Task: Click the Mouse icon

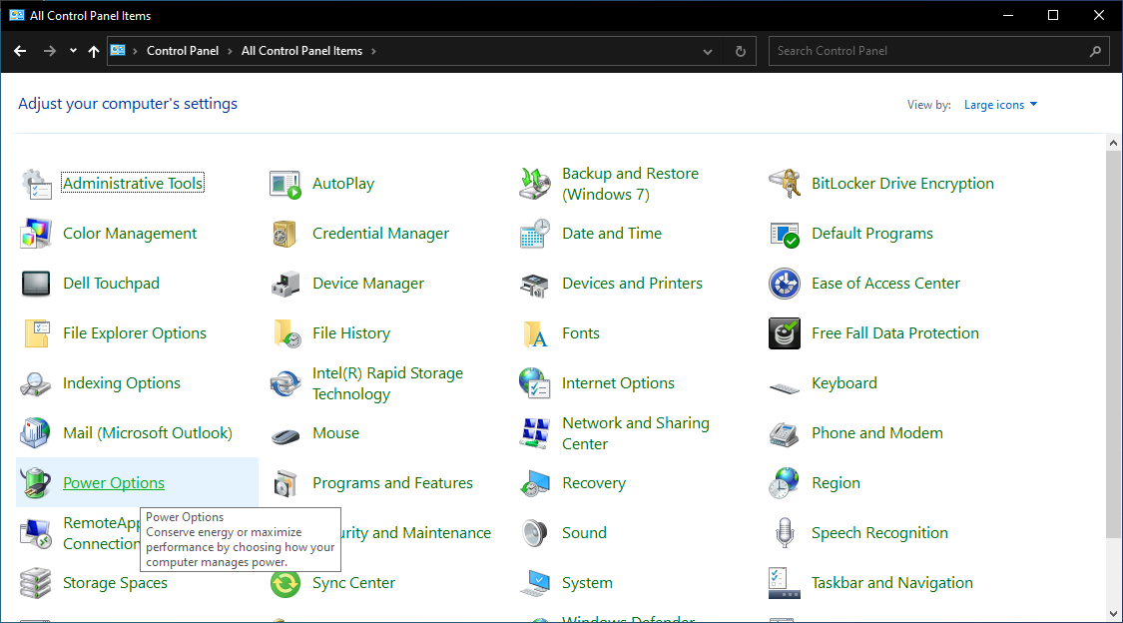Action: pyautogui.click(x=285, y=433)
